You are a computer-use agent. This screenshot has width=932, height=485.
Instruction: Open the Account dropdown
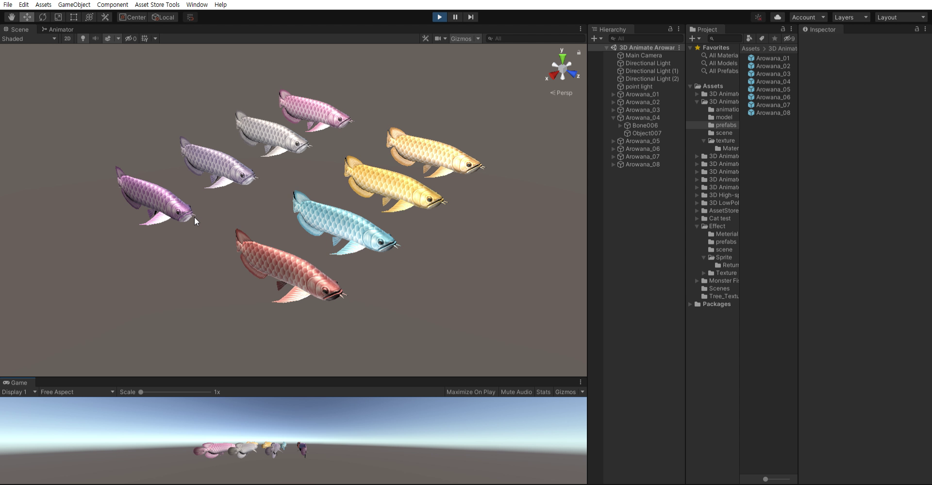click(x=808, y=17)
